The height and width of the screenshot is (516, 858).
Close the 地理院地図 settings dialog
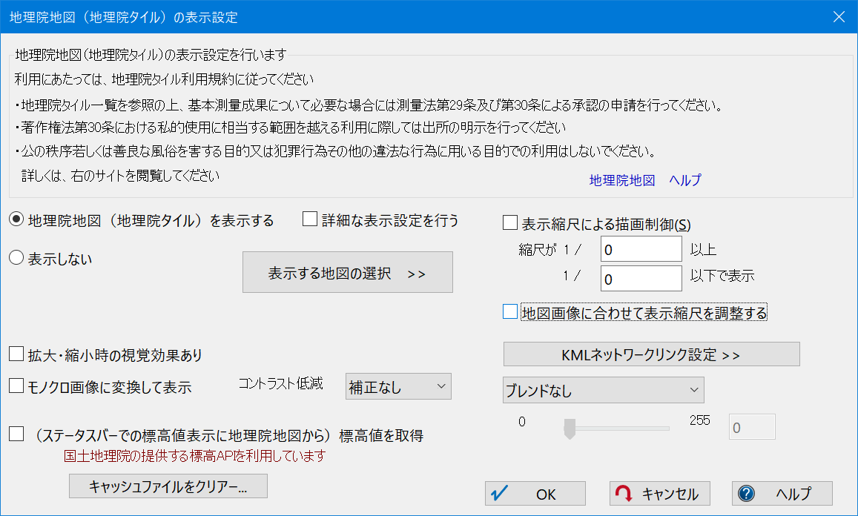tap(839, 16)
